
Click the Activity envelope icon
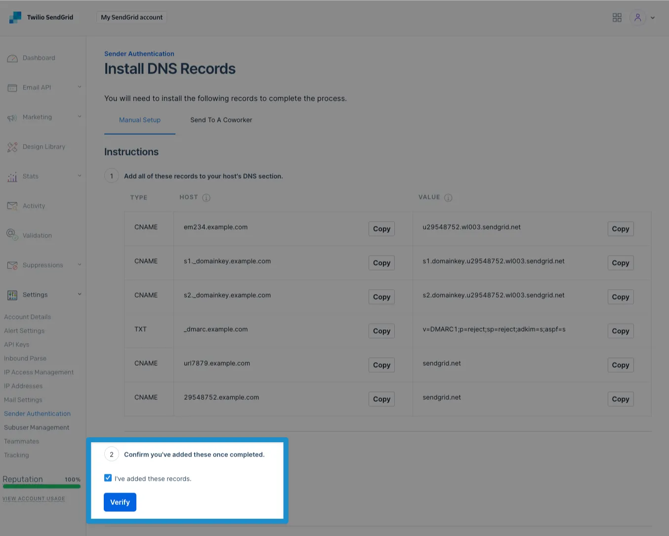point(12,206)
